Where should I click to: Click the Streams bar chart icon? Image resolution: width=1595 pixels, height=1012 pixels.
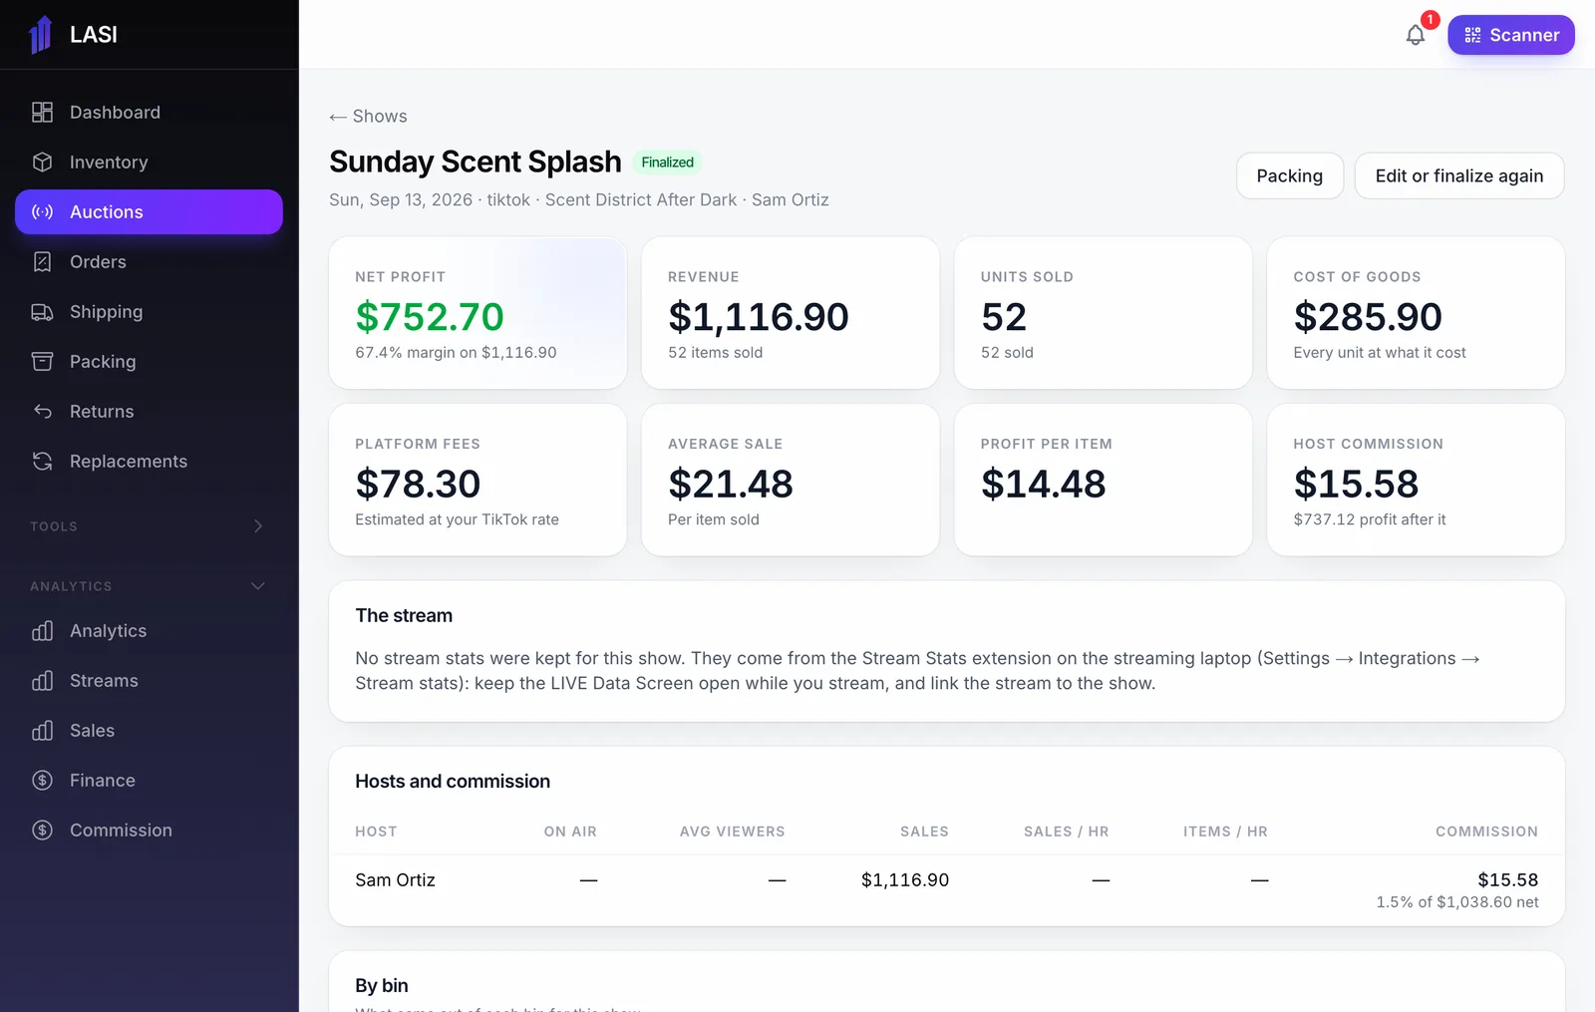coord(42,681)
